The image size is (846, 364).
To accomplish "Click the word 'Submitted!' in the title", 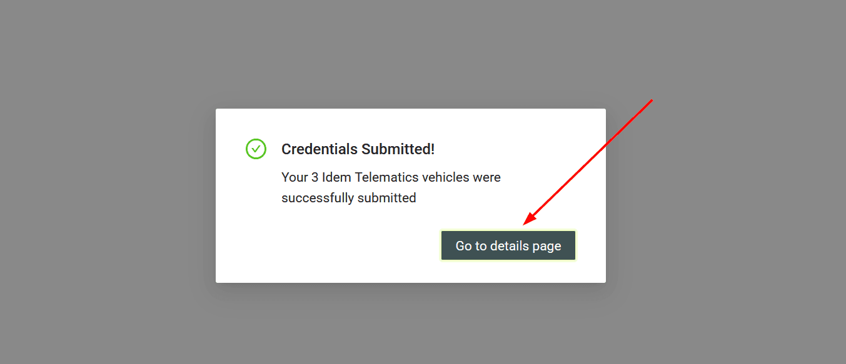I will pyautogui.click(x=398, y=149).
